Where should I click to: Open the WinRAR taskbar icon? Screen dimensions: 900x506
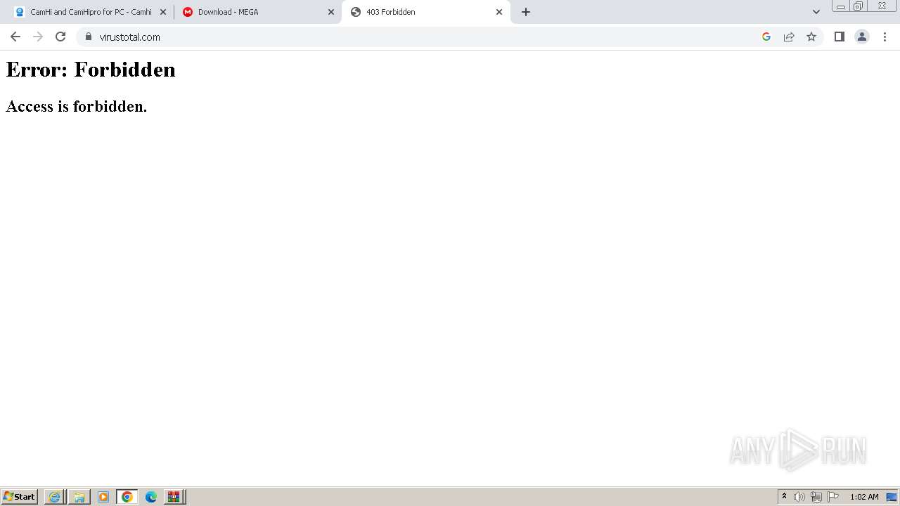174,497
